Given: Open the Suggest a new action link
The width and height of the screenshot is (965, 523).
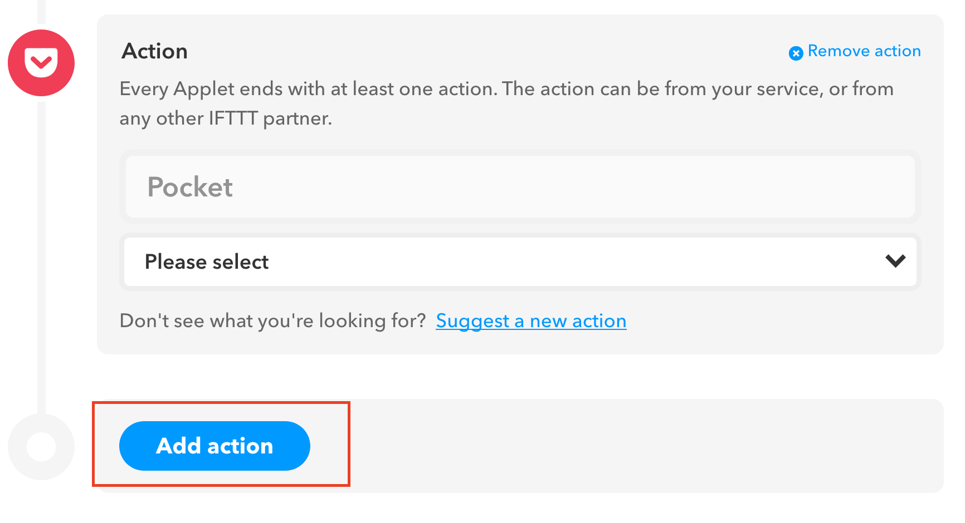Looking at the screenshot, I should (x=530, y=321).
